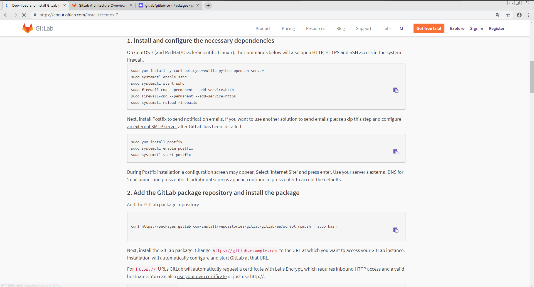534x287 pixels.
Task: Click the 'sudo systemctl start postfix' line
Action: [161, 155]
